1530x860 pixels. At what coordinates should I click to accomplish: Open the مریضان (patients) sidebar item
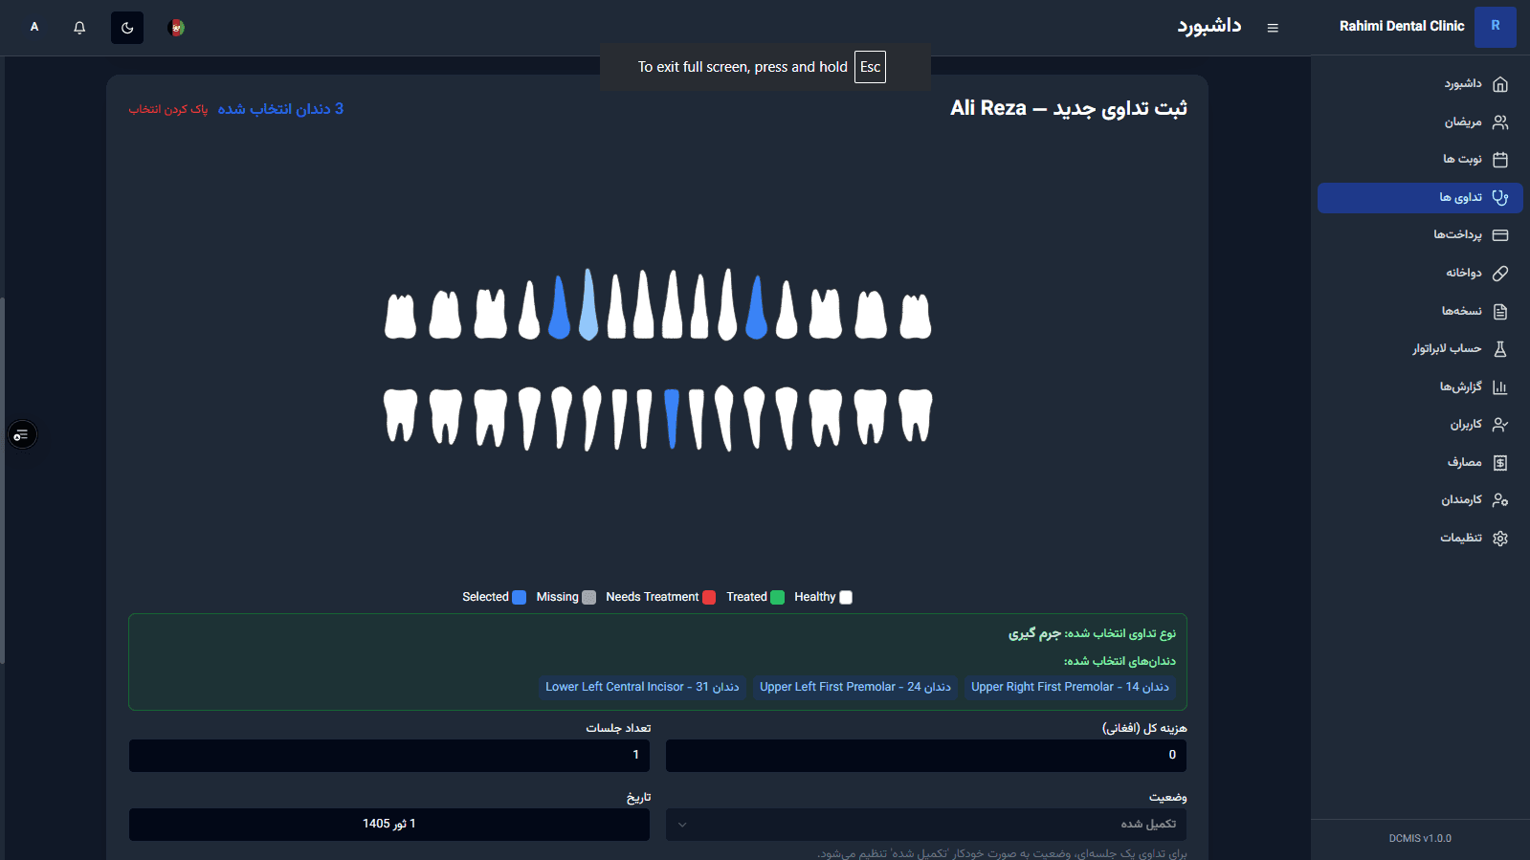[x=1420, y=121]
